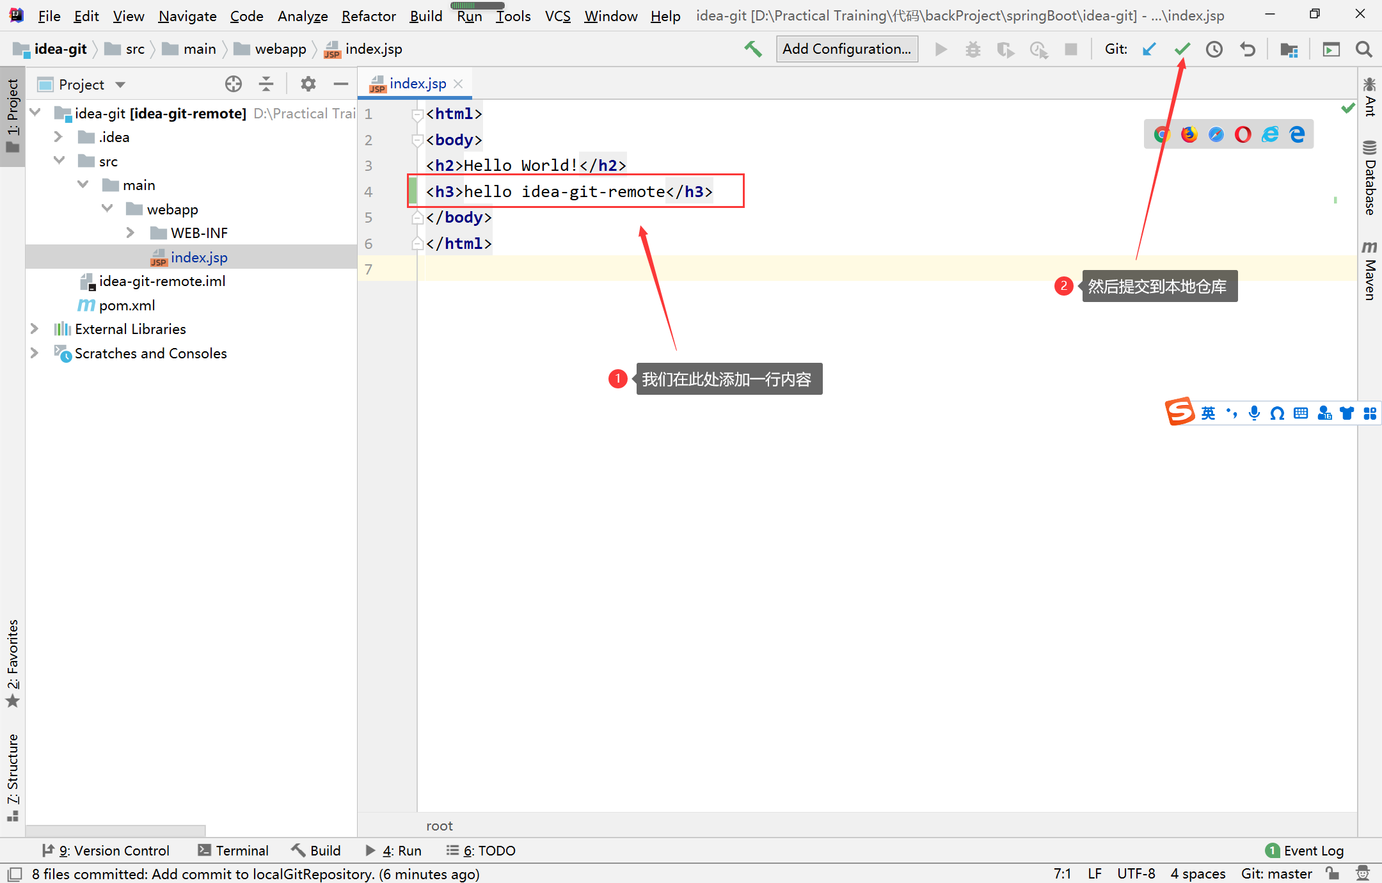1382x883 pixels.
Task: Collapse the idea-git root project node
Action: point(35,113)
